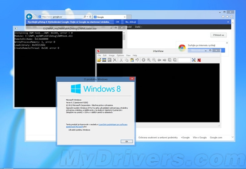
Task: Click the Save disk icon in IrfanView
Action: pos(110,60)
